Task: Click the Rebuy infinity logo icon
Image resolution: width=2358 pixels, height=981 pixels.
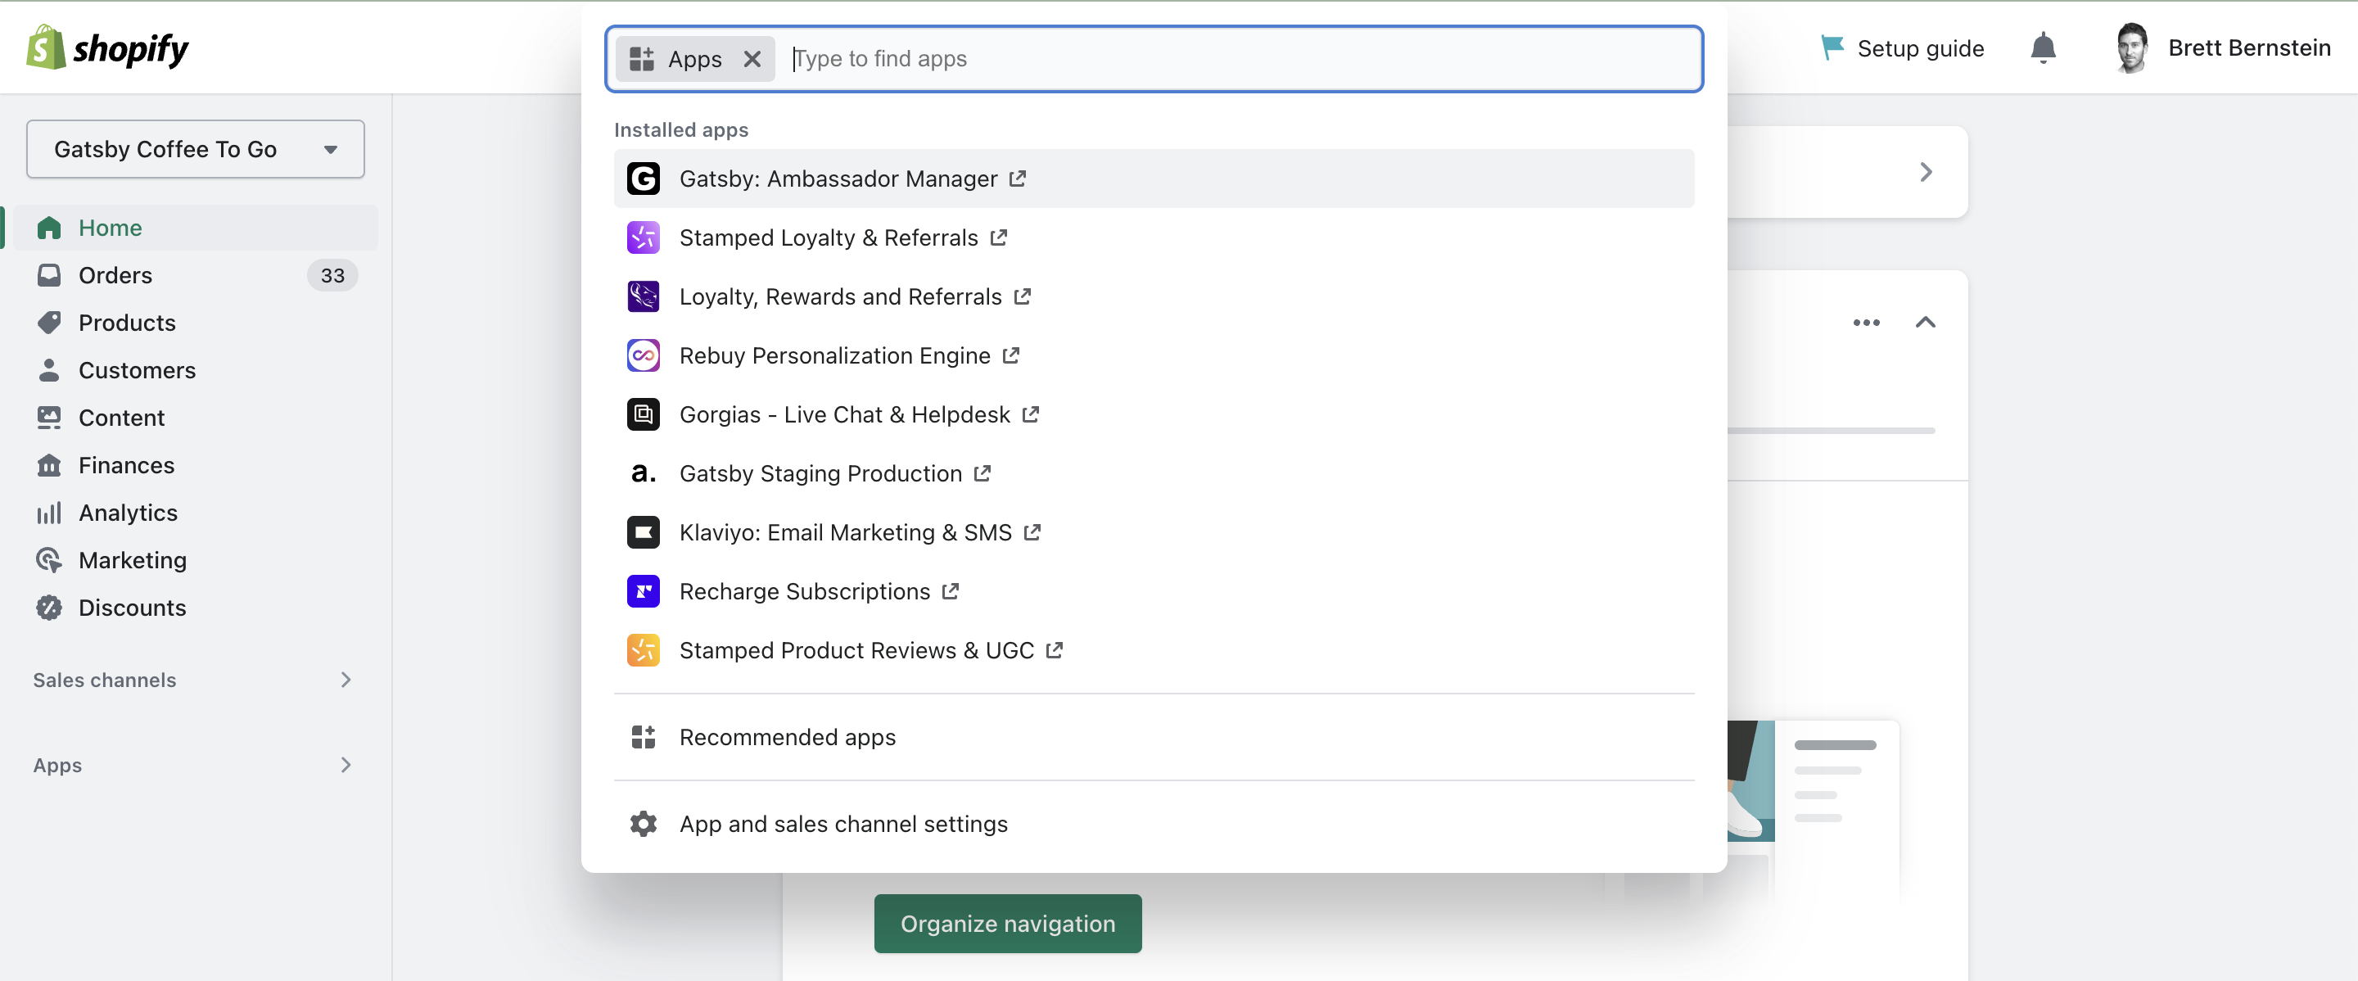Action: tap(643, 355)
